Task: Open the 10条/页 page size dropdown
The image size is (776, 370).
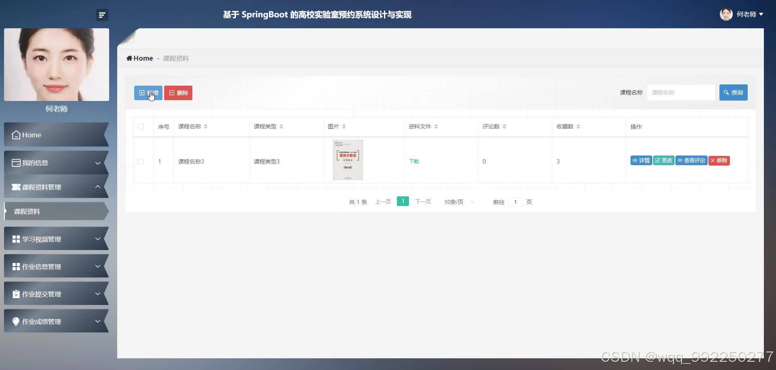Action: pos(459,202)
